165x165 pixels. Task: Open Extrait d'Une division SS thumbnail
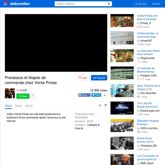[x=122, y=143]
